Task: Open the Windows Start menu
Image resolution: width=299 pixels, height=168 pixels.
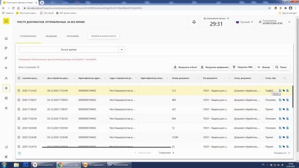Action: (4, 165)
